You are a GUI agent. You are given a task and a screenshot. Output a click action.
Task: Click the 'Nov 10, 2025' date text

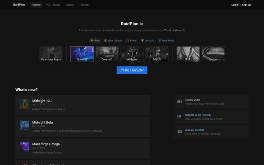pos(38,126)
